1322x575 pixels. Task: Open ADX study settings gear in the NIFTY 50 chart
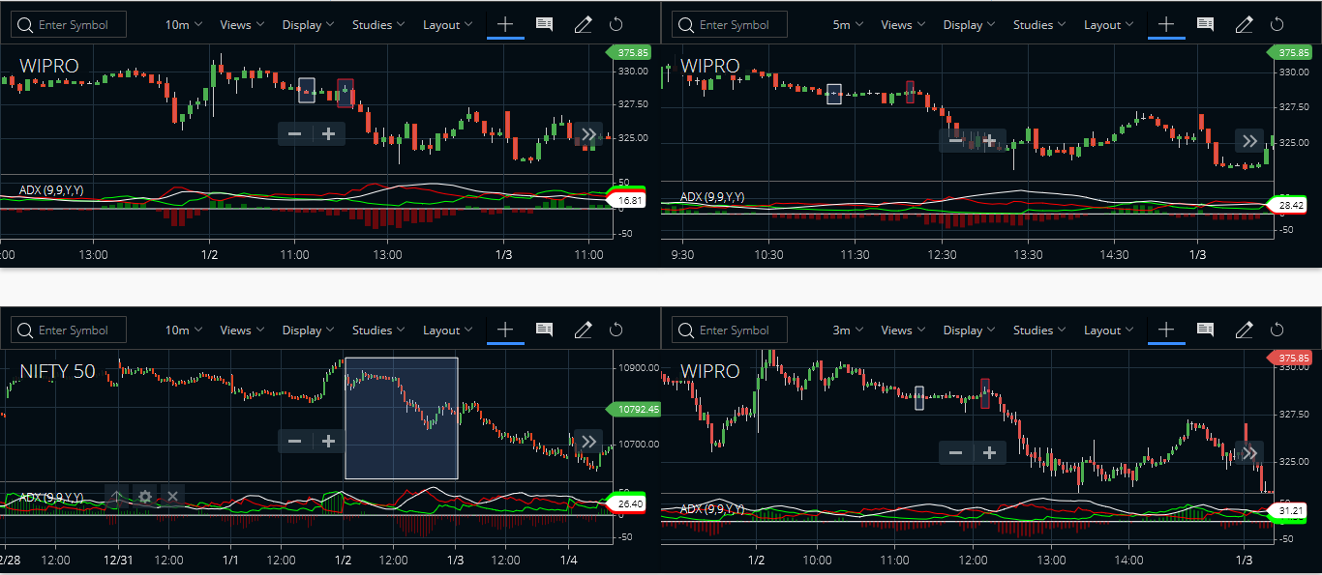pyautogui.click(x=145, y=497)
